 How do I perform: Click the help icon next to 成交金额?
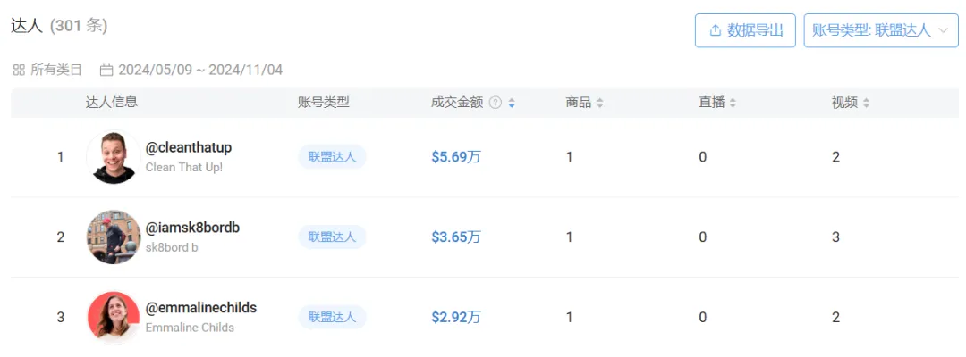tap(495, 103)
